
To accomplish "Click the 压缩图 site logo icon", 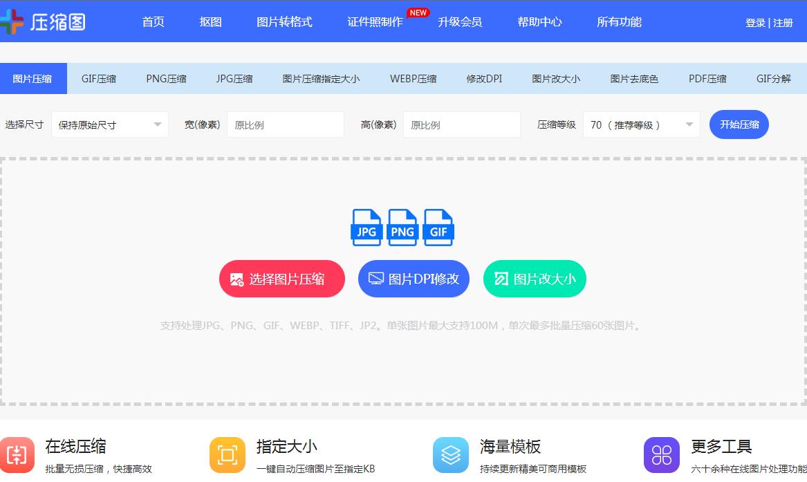I will pos(15,21).
